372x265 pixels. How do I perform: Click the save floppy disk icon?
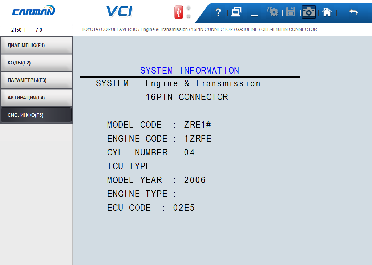click(x=291, y=12)
